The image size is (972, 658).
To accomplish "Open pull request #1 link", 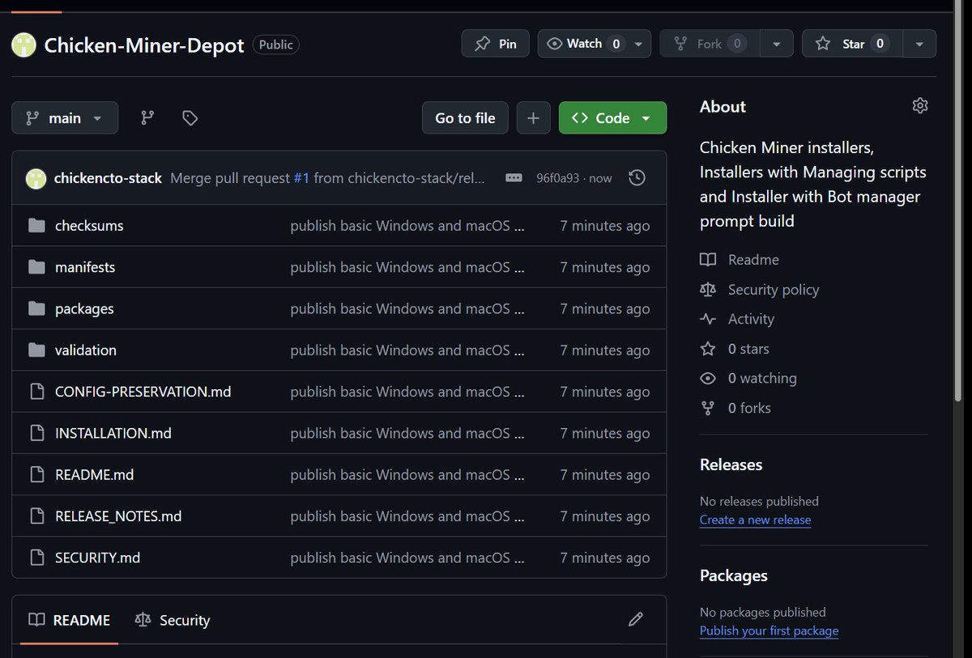I will (x=301, y=178).
